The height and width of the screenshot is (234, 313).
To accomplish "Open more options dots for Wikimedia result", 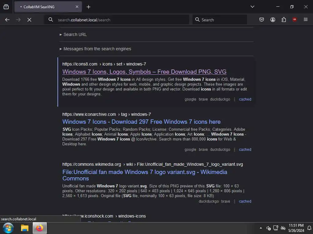I will (234, 201).
